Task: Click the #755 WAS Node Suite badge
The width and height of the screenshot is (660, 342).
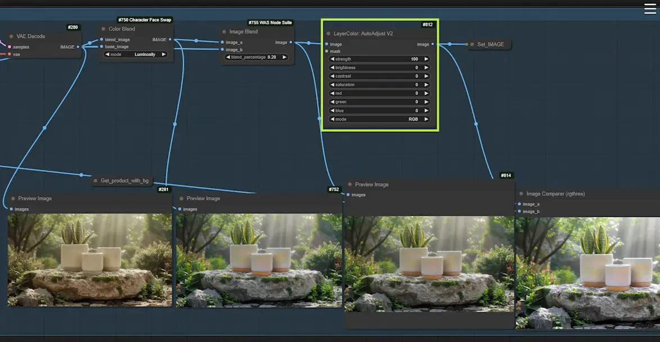Action: tap(270, 23)
